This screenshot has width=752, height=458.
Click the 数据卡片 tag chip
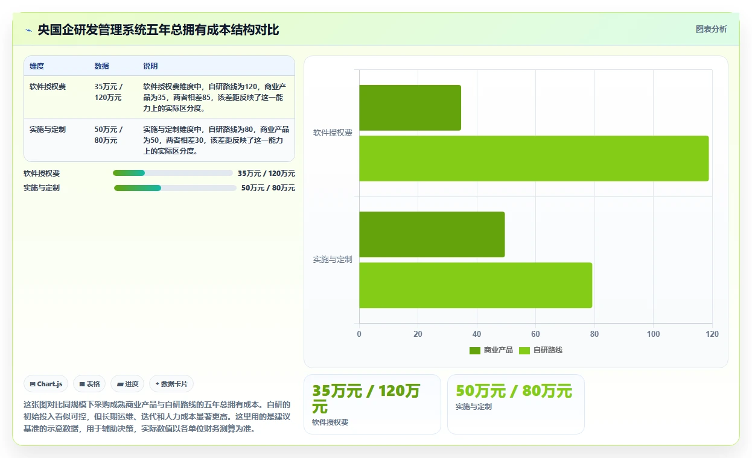point(171,384)
